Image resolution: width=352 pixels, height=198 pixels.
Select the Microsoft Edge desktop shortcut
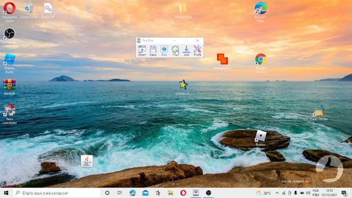click(x=261, y=12)
